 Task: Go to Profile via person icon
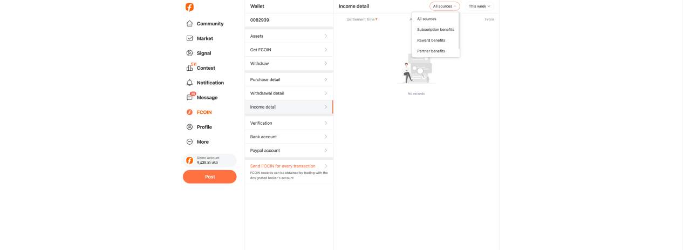[x=189, y=127]
